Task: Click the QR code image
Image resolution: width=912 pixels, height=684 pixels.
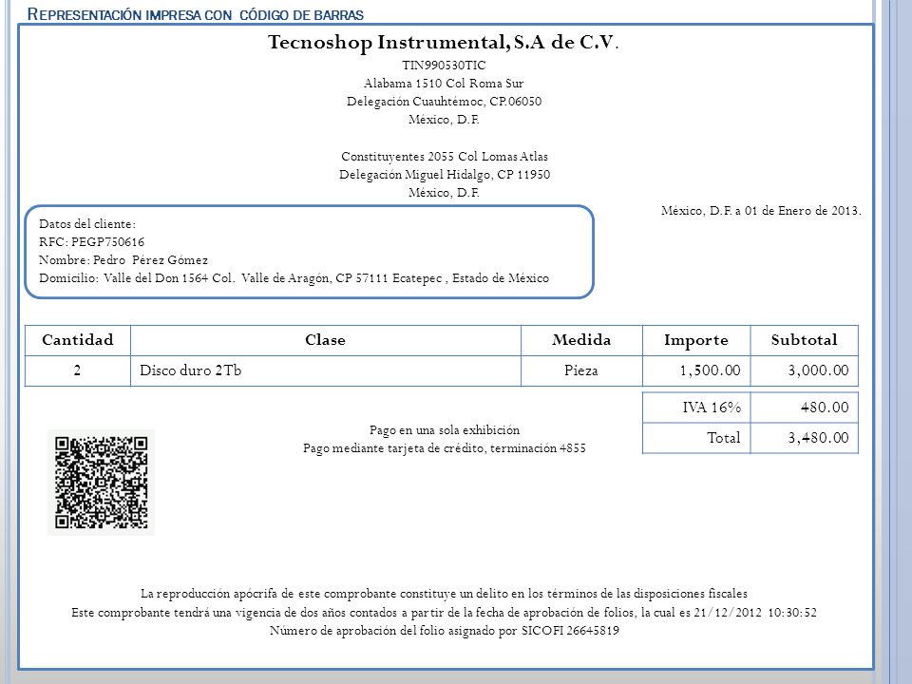Action: pos(102,483)
